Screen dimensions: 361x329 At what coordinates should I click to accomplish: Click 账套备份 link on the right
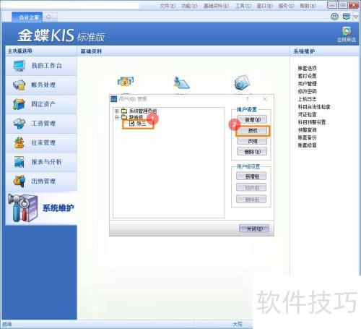tap(308, 137)
